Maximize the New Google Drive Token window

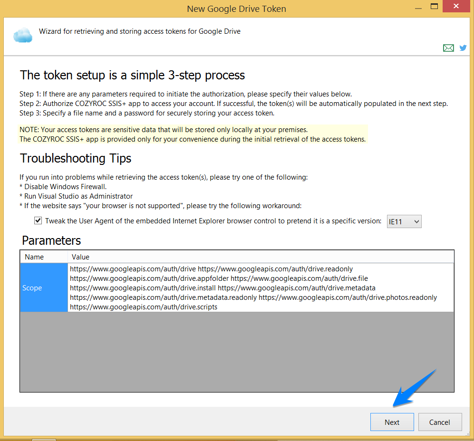point(434,6)
